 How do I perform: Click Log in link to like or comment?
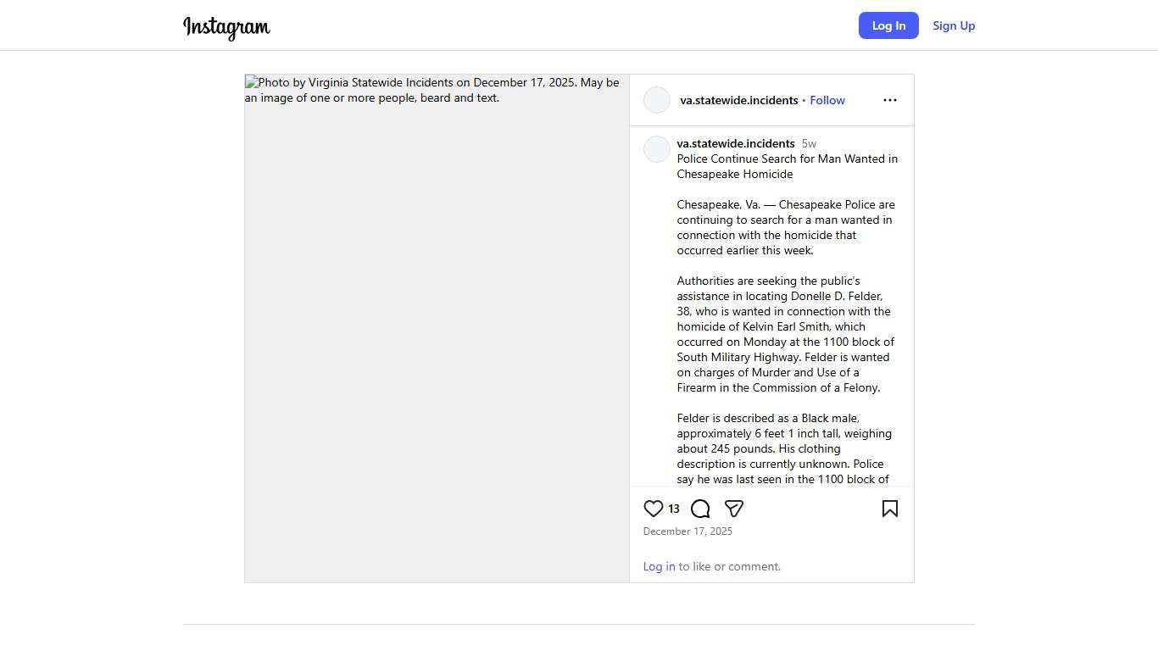click(659, 566)
